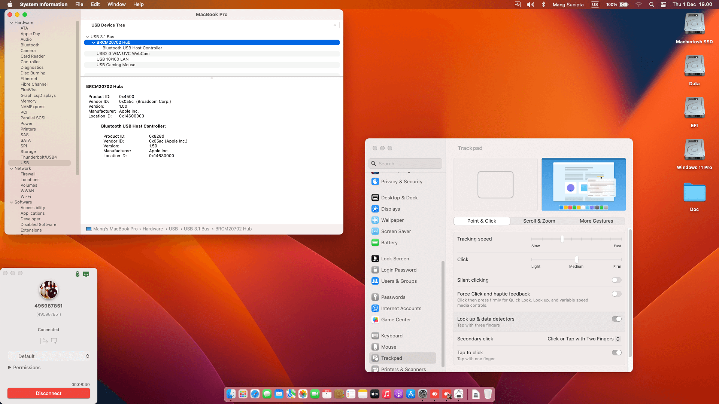This screenshot has height=404, width=719.
Task: Open Calendar app in the Dock
Action: [327, 394]
